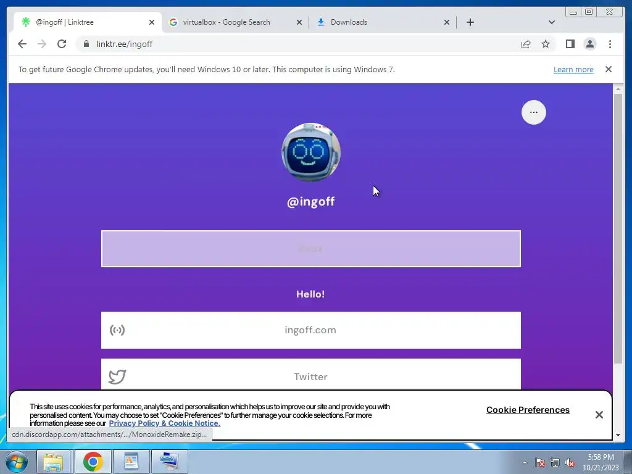The height and width of the screenshot is (474, 632).
Task: Open Cookie Preferences
Action: click(x=528, y=410)
